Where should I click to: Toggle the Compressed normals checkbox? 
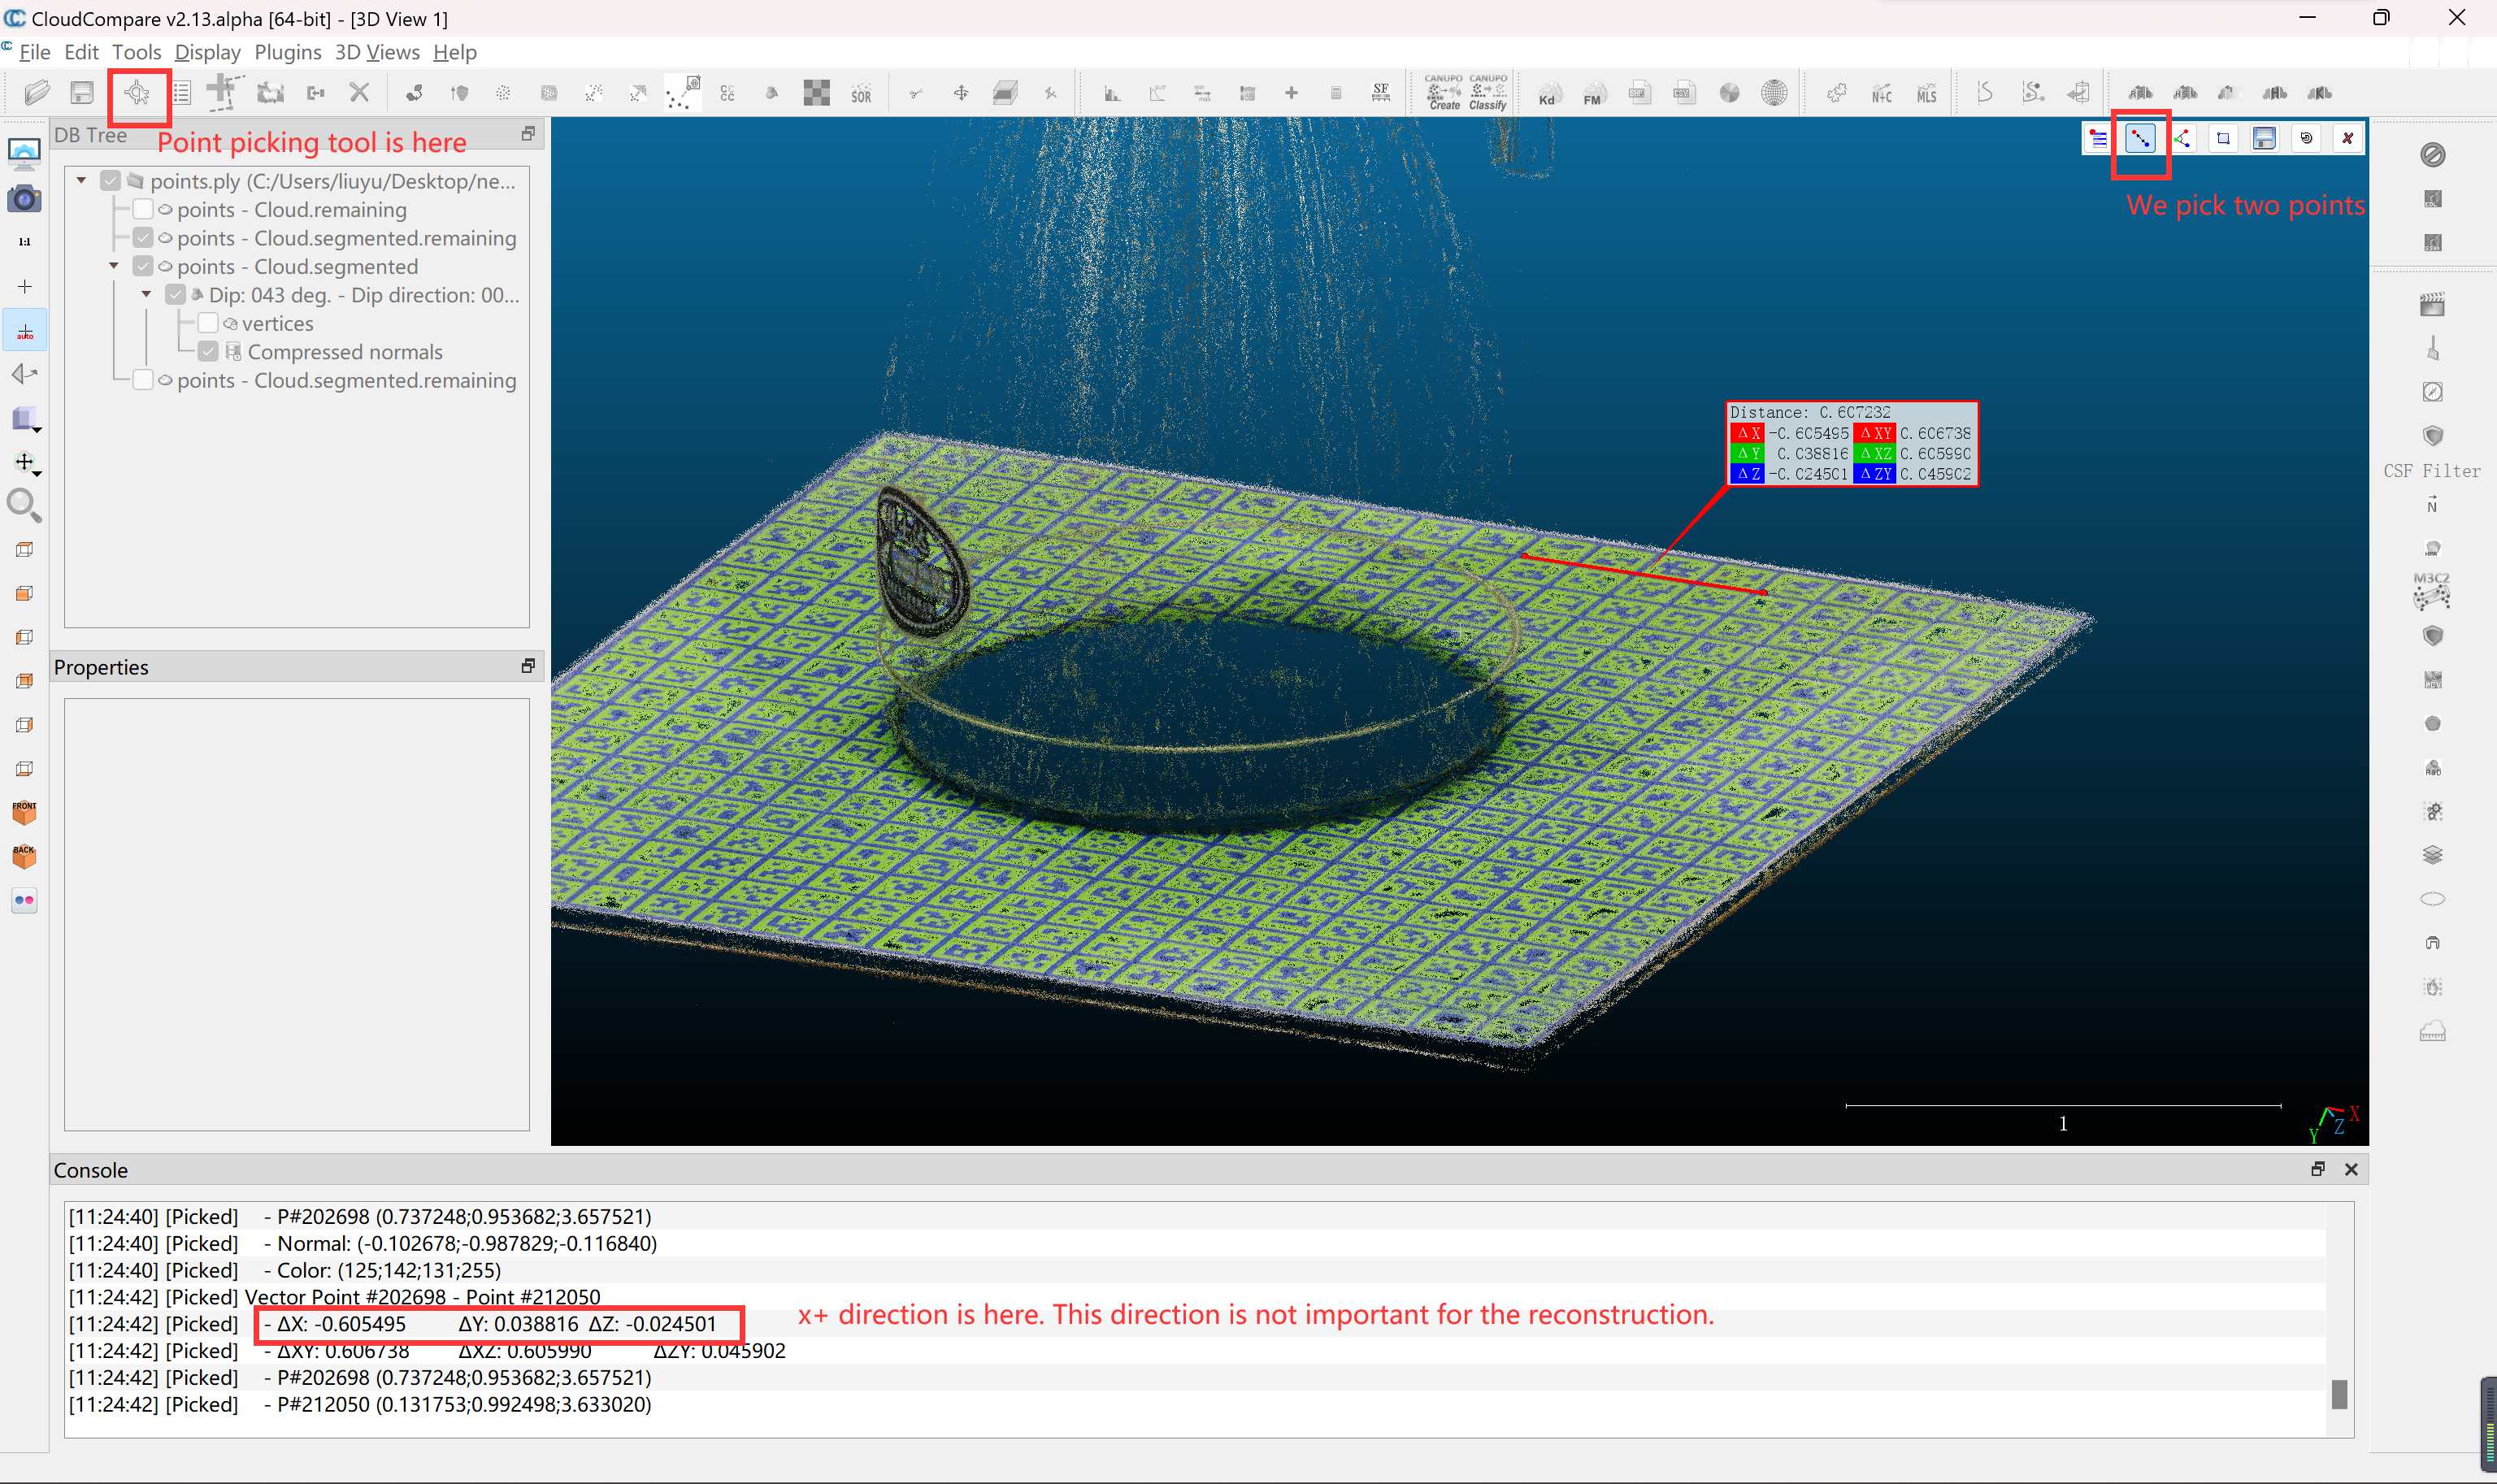tap(208, 352)
